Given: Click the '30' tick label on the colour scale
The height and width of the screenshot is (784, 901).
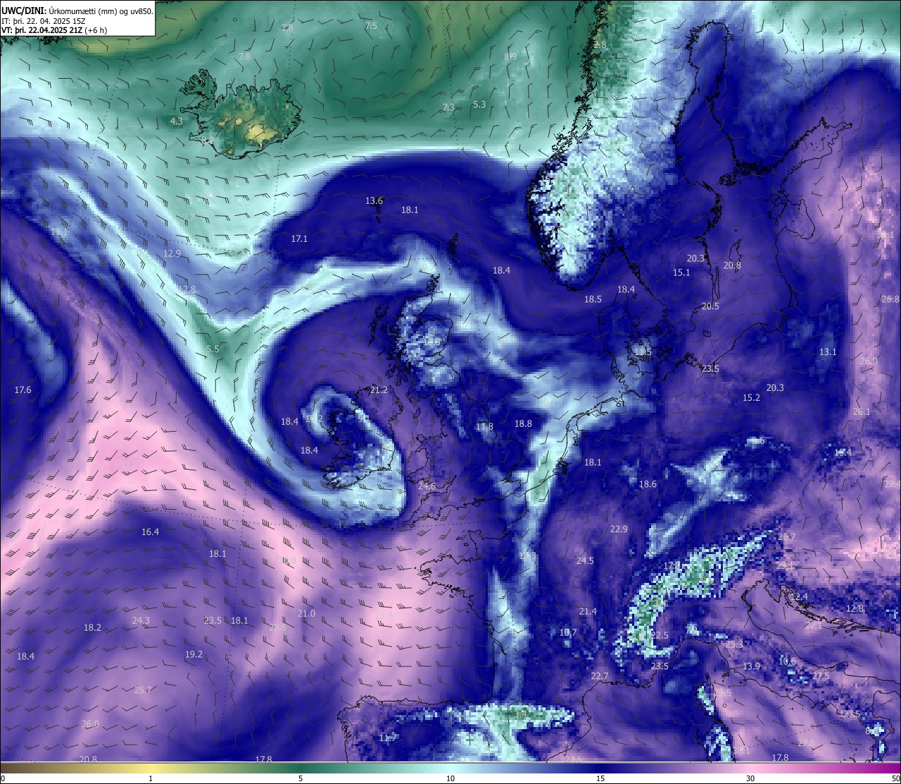Looking at the screenshot, I should 750,778.
